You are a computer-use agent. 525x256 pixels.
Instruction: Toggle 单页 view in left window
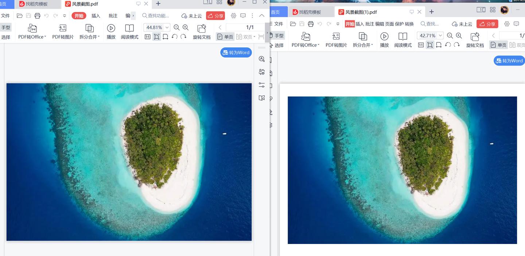[x=225, y=37]
